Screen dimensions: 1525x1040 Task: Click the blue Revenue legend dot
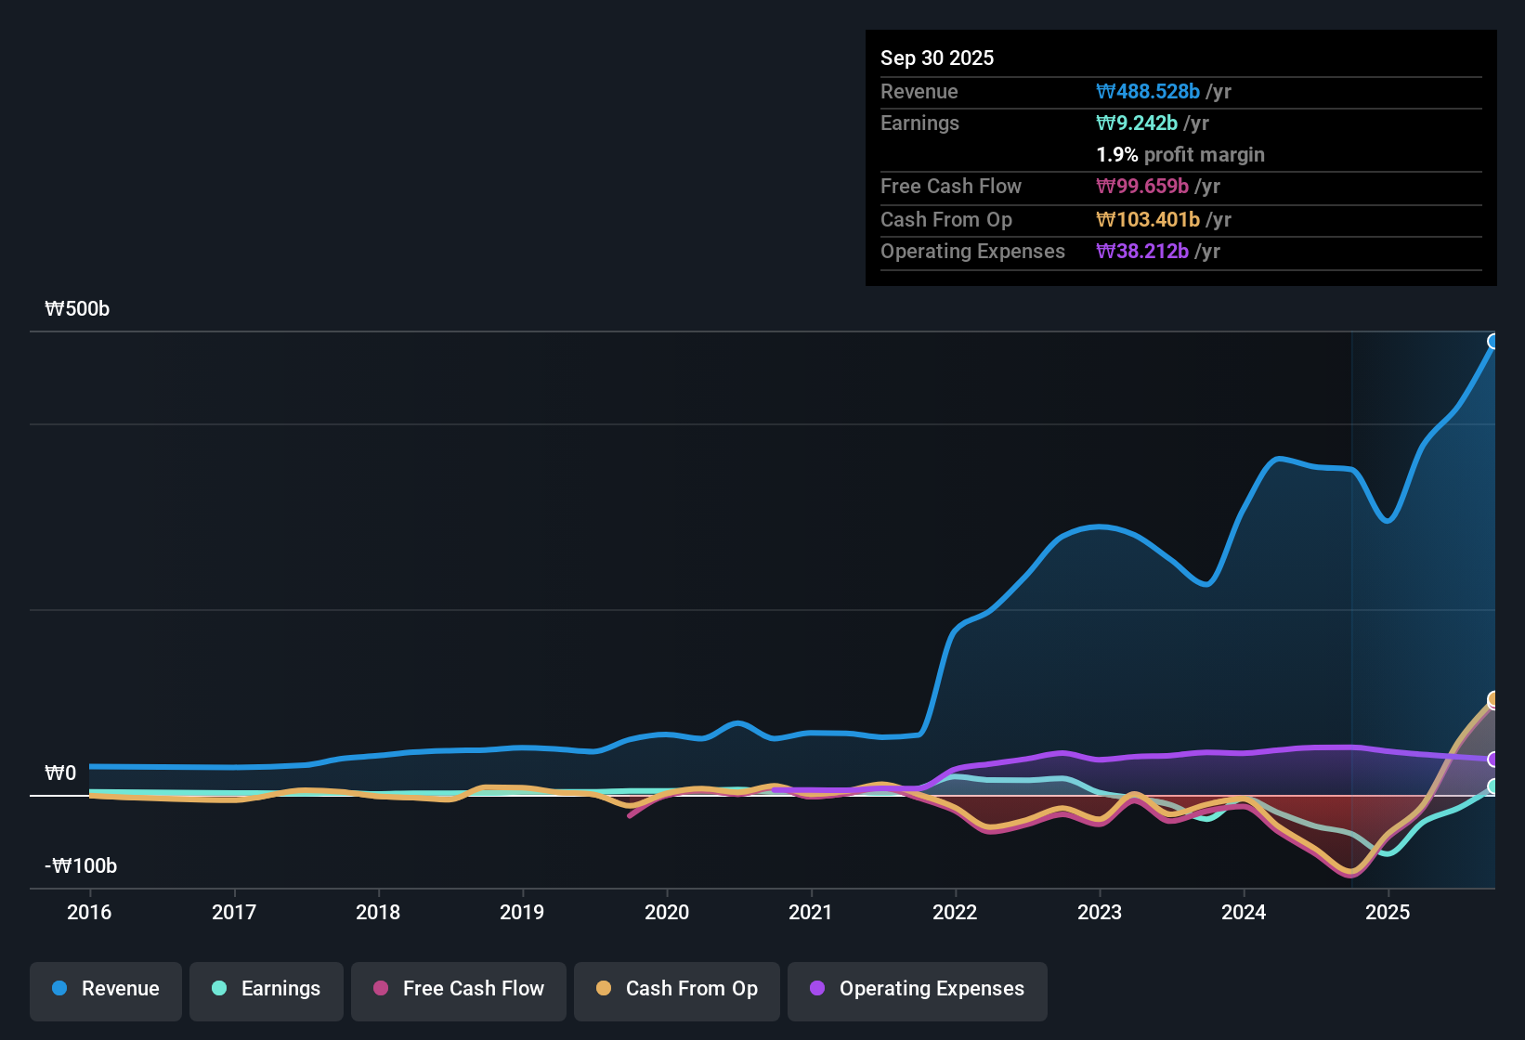coord(59,988)
